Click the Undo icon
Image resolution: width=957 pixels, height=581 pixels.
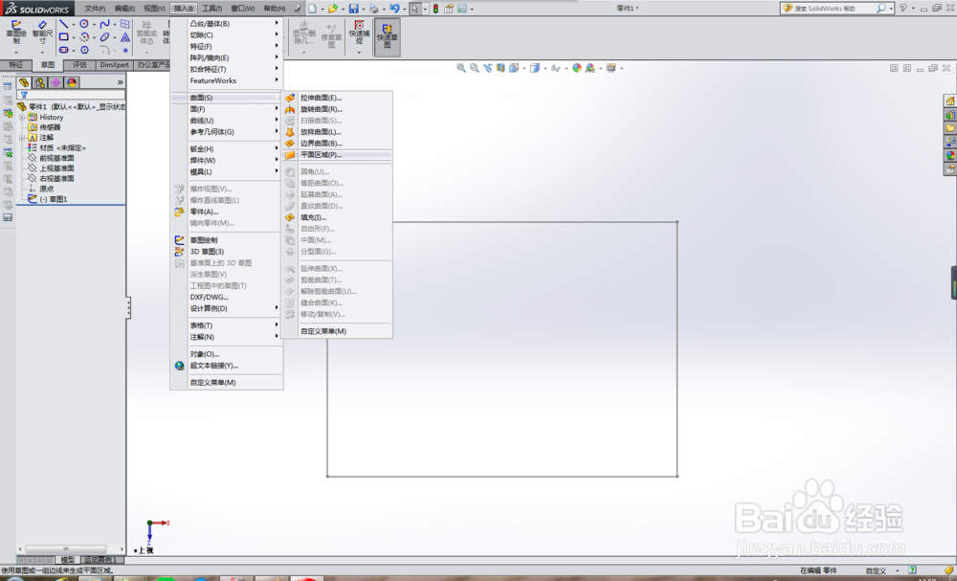tap(394, 9)
